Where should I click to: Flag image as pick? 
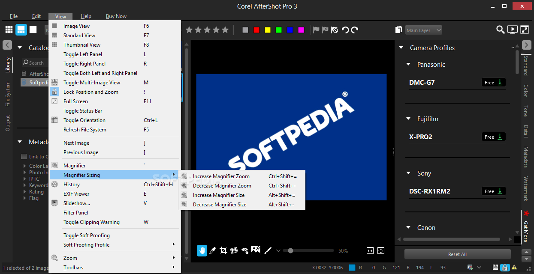tap(316, 30)
